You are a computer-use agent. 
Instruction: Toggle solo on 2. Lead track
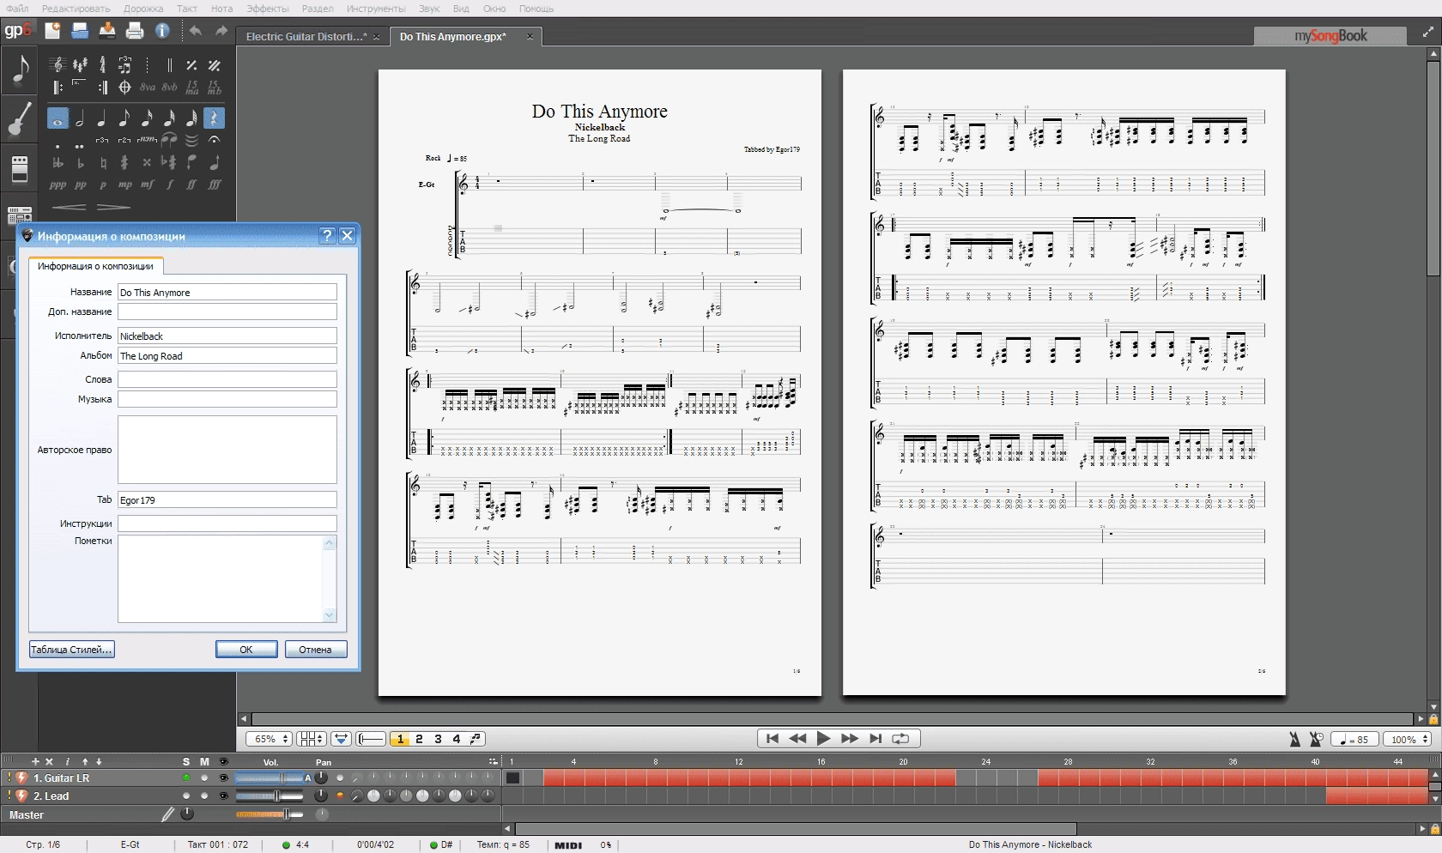[186, 796]
